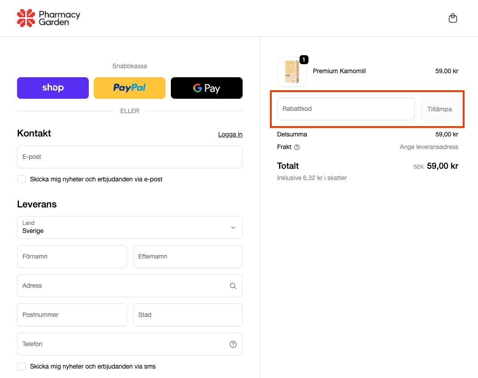Click the Stad input field

[x=187, y=315]
